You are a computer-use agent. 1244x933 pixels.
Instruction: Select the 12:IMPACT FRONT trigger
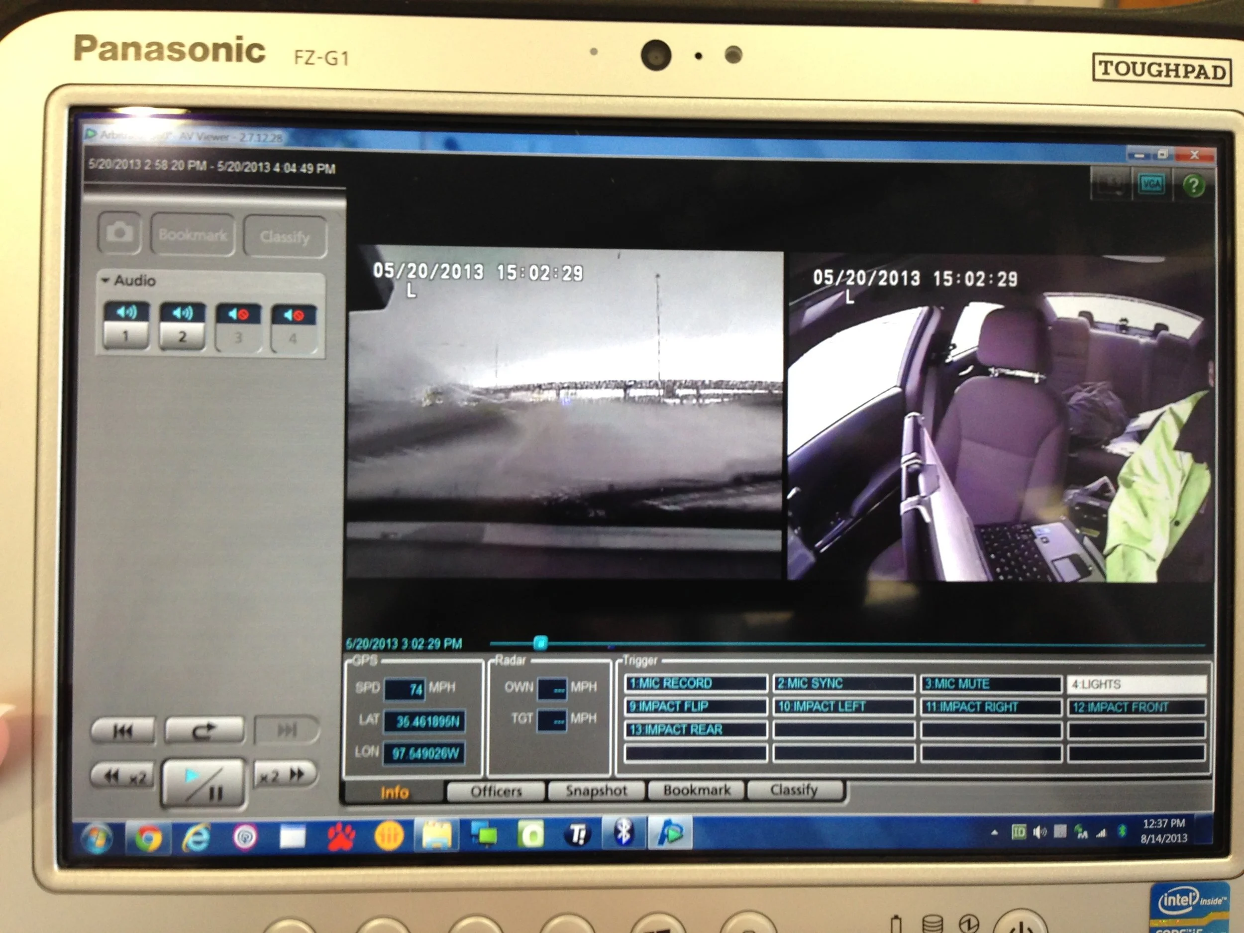1136,708
